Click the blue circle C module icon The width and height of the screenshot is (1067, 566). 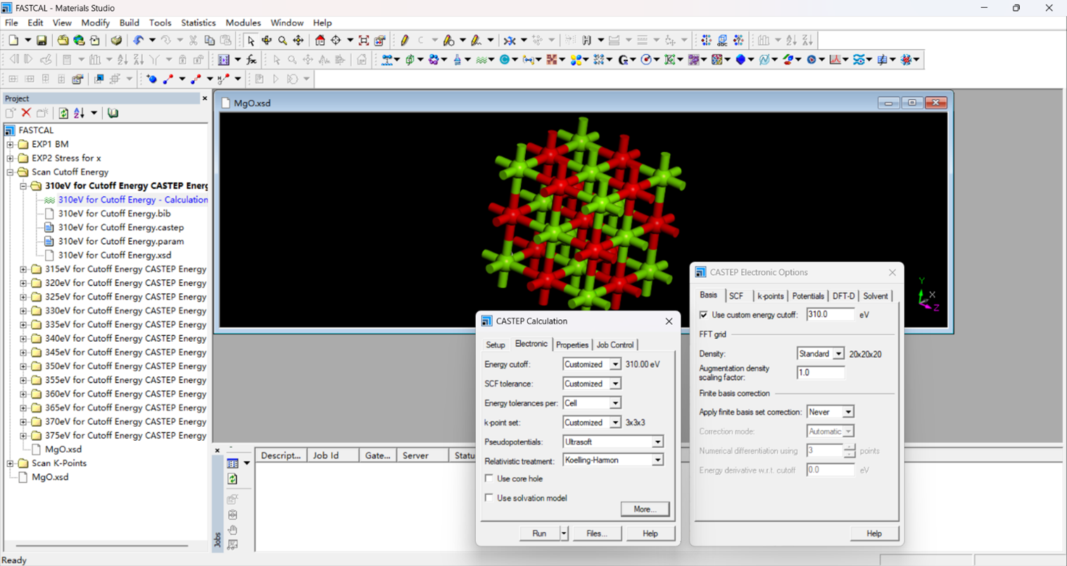[505, 60]
